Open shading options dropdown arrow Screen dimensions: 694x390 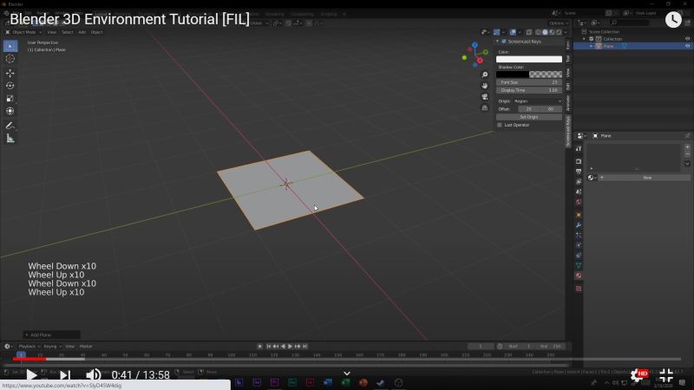pos(566,32)
